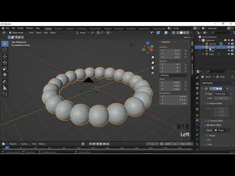Enable the Constant Offset checkbox
This screenshot has width=235, height=176.
point(208,121)
